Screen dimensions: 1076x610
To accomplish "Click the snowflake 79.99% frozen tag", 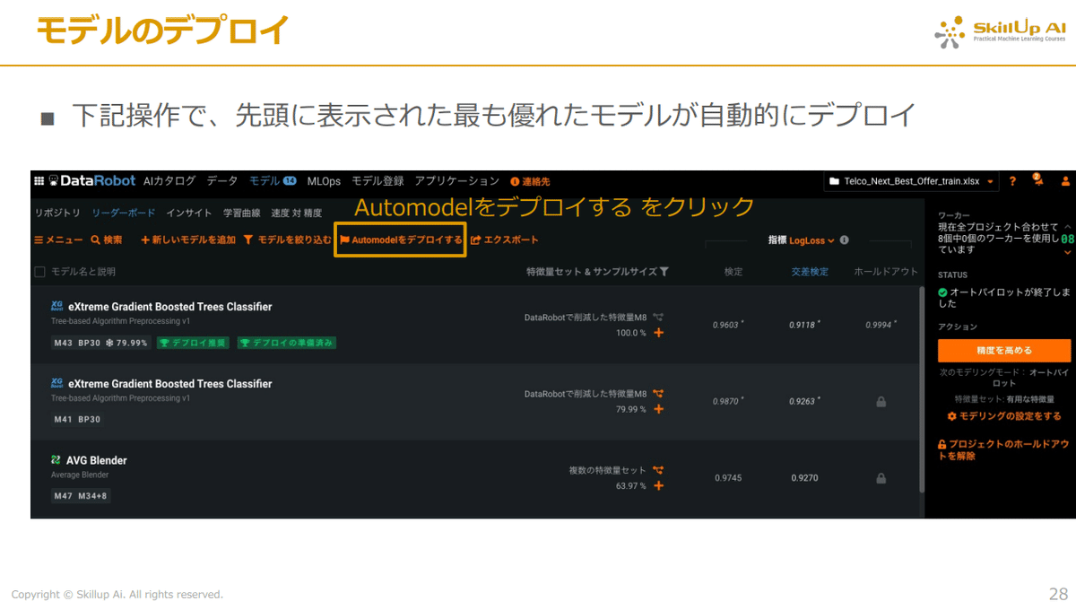I will tap(127, 343).
